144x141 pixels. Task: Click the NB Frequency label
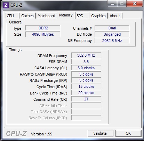pos(80,41)
